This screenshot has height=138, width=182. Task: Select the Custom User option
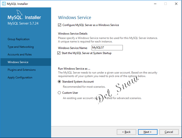[59, 93]
